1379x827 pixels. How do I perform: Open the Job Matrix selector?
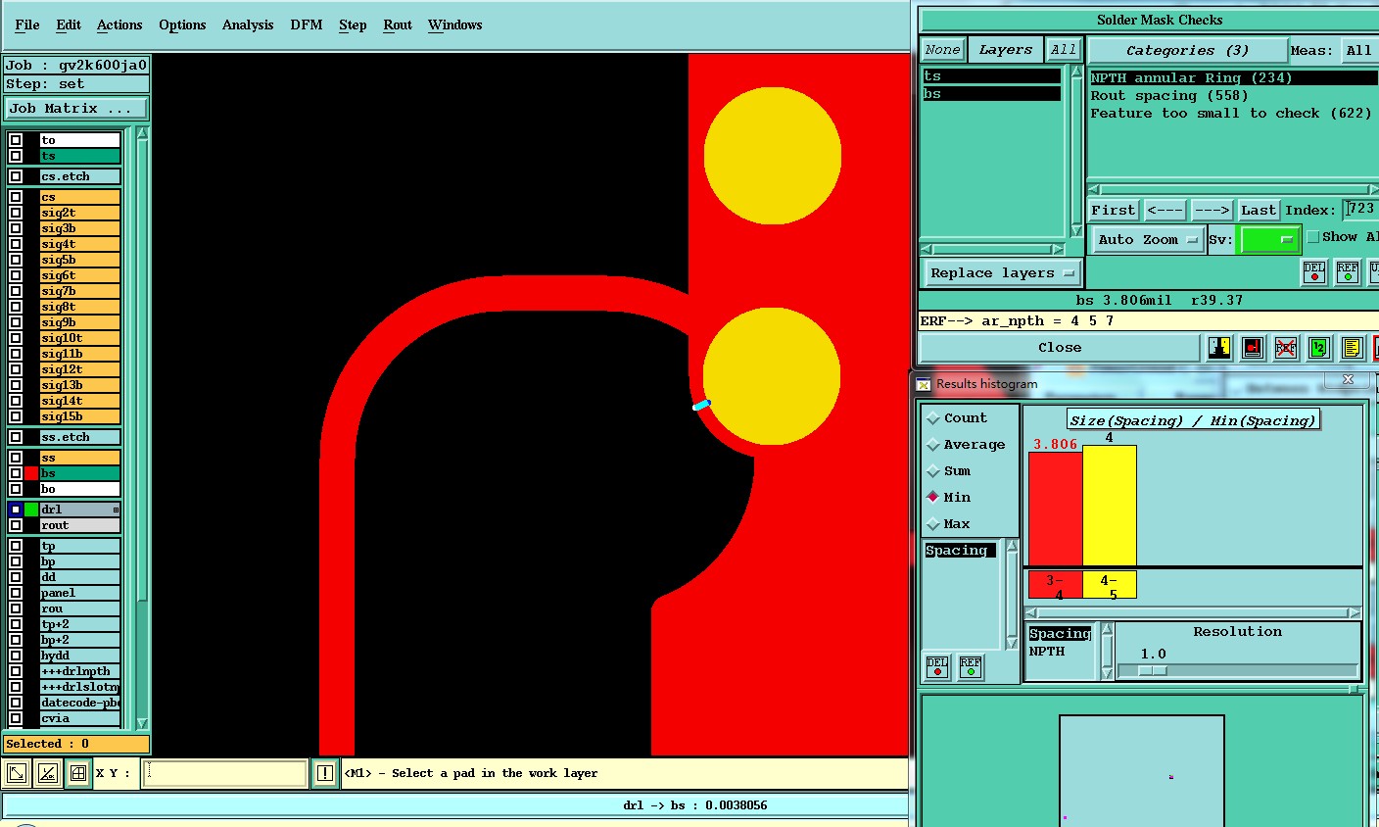(x=75, y=109)
